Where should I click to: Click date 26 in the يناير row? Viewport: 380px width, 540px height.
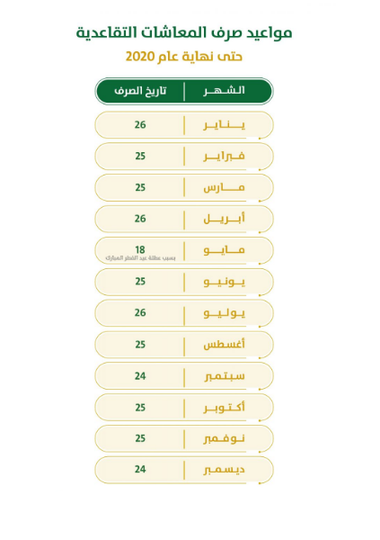pyautogui.click(x=140, y=125)
